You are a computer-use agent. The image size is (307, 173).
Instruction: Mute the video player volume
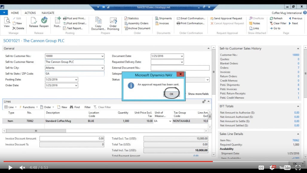(22, 168)
